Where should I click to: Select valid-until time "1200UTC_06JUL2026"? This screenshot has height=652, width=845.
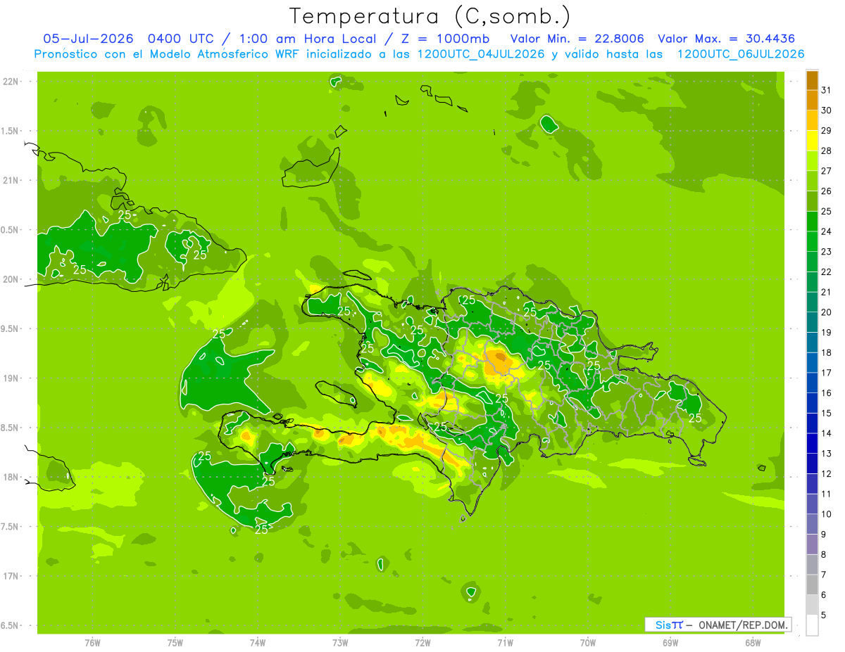click(740, 54)
